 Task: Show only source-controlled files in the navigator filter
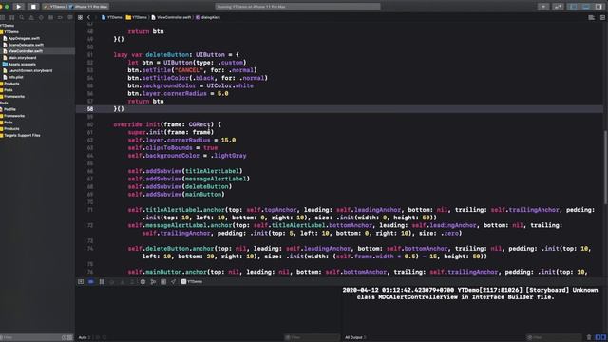(x=70, y=338)
